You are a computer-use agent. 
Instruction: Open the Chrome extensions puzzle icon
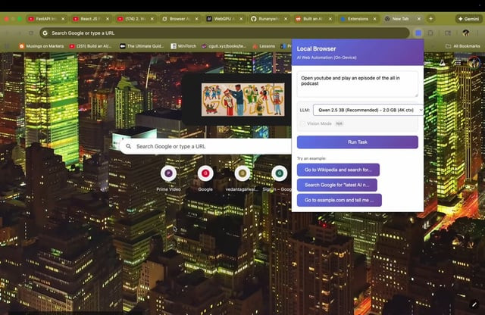(430, 33)
